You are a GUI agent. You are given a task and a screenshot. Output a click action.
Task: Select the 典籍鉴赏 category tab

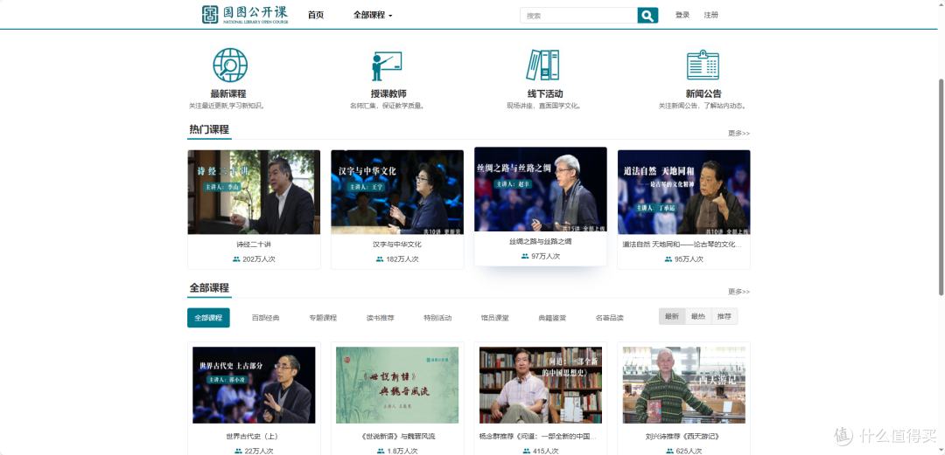pos(552,318)
